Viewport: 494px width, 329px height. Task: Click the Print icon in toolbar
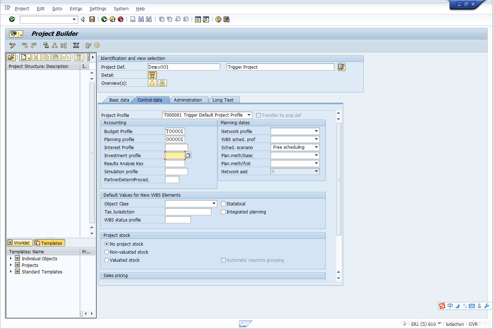pyautogui.click(x=133, y=19)
